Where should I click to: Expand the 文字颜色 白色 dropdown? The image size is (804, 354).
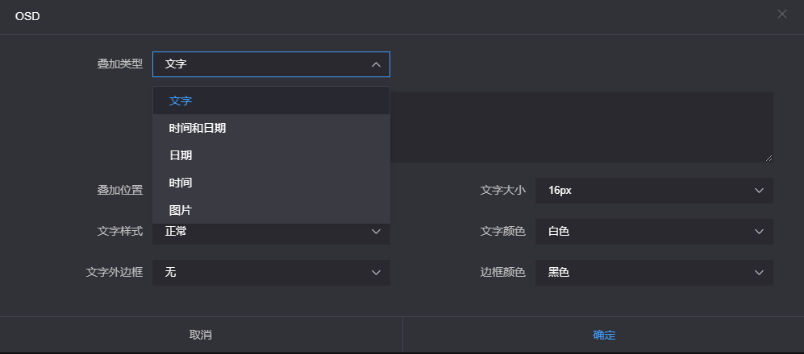point(654,231)
